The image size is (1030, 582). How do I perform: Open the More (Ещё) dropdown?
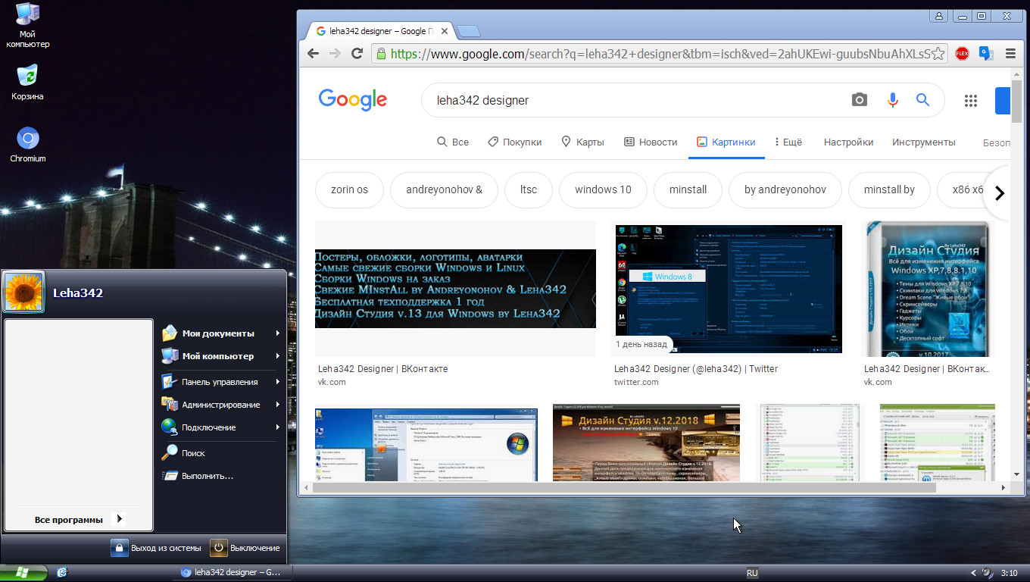point(788,142)
